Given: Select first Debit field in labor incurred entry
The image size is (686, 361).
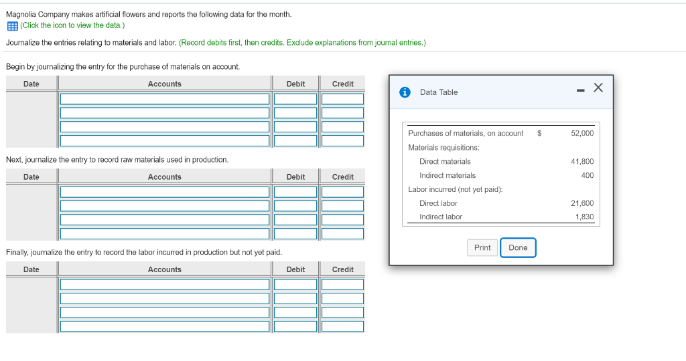Looking at the screenshot, I should pos(295,285).
